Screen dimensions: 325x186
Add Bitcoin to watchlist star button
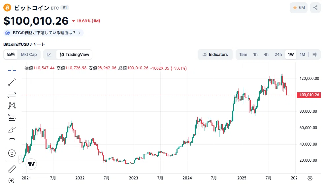pyautogui.click(x=299, y=8)
